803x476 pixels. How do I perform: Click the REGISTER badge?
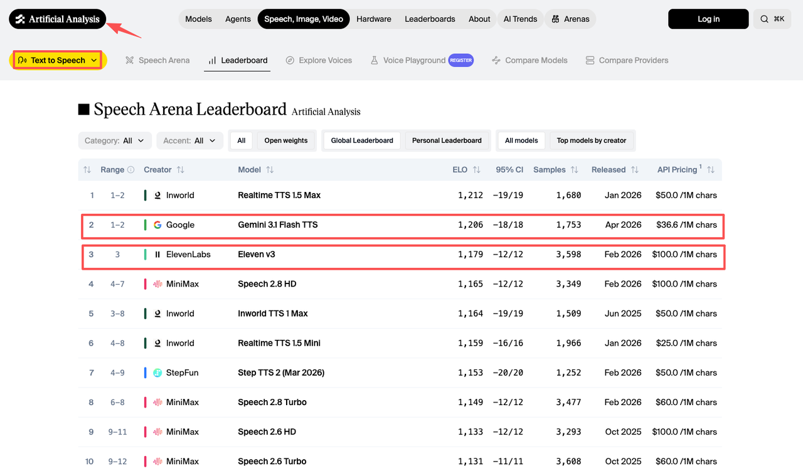(x=461, y=60)
